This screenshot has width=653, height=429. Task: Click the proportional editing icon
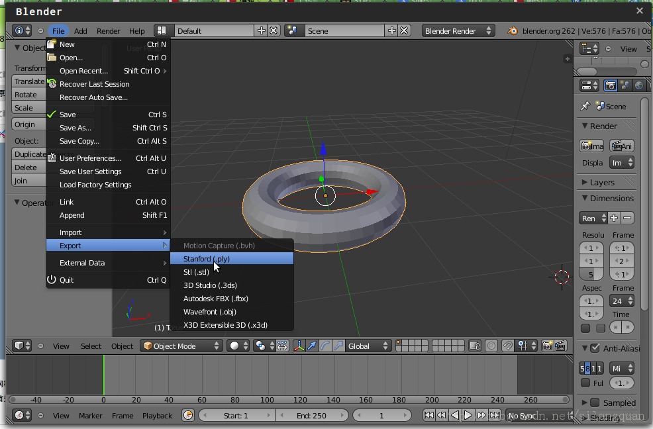point(491,346)
